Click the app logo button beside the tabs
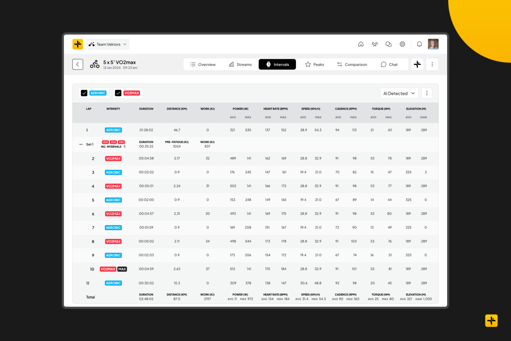Viewport: 511px width, 341px height. point(417,64)
